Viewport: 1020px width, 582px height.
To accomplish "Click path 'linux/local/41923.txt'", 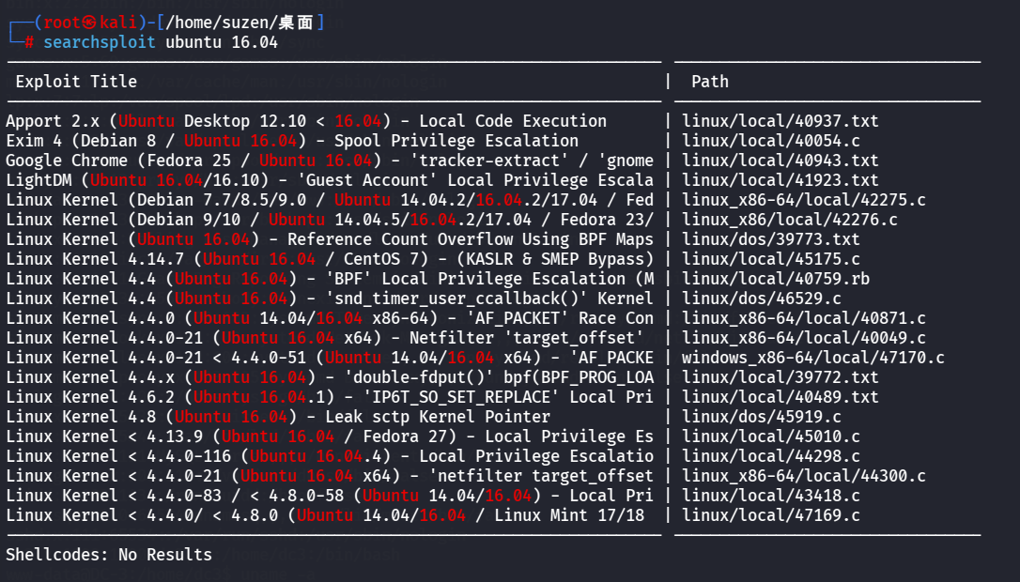I will [780, 180].
